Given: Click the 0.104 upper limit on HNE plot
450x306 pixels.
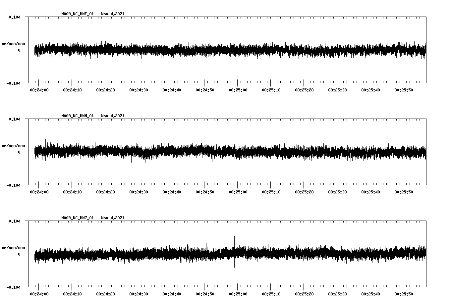Looking at the screenshot, I should coord(14,17).
